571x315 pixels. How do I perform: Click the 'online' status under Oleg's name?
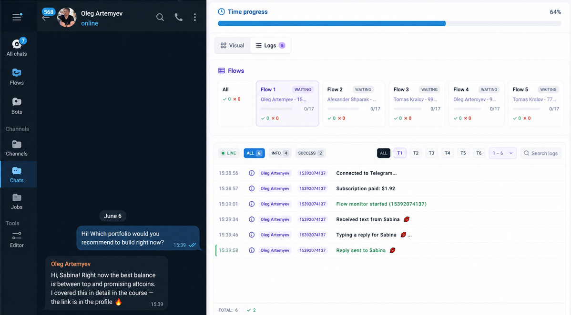pos(90,23)
